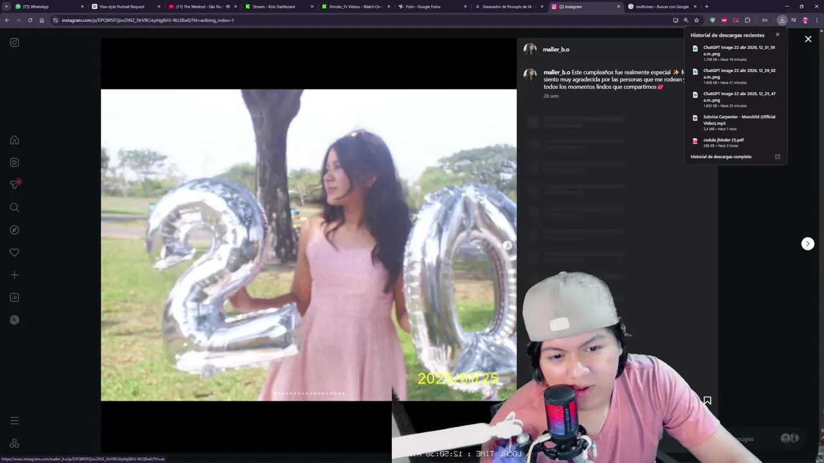This screenshot has height=463, width=824.
Task: Create new post plus icon
Action: (x=14, y=275)
